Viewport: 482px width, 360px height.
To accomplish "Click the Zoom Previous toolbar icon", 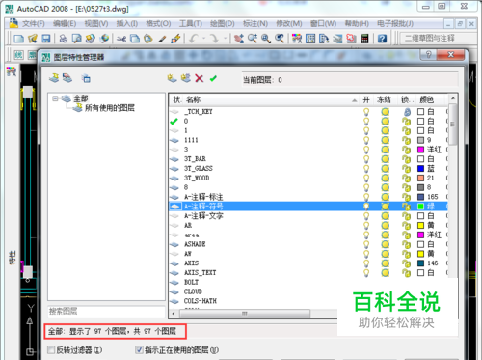I will [x=280, y=39].
